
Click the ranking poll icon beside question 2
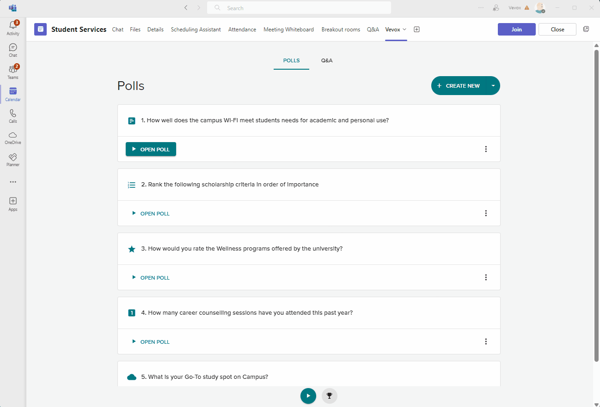tap(131, 184)
